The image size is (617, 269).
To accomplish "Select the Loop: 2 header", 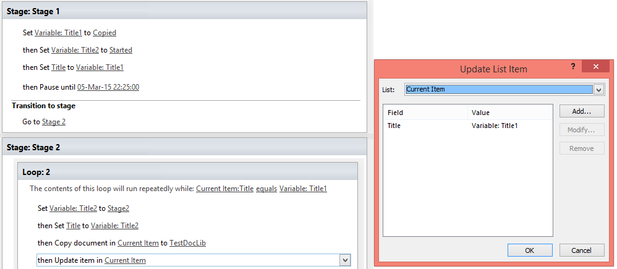I will click(x=187, y=172).
